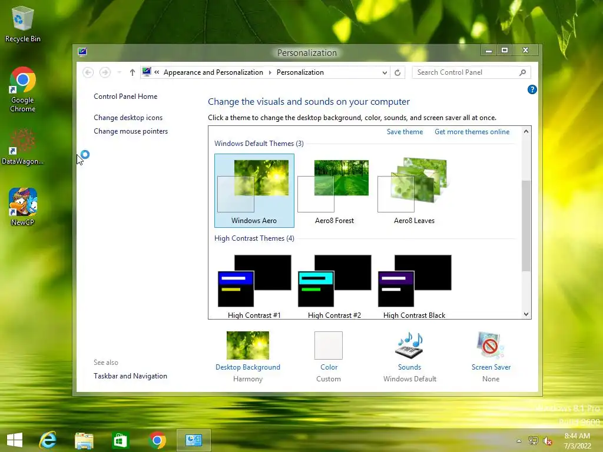Click the Color text link
The height and width of the screenshot is (452, 603).
[x=329, y=367]
